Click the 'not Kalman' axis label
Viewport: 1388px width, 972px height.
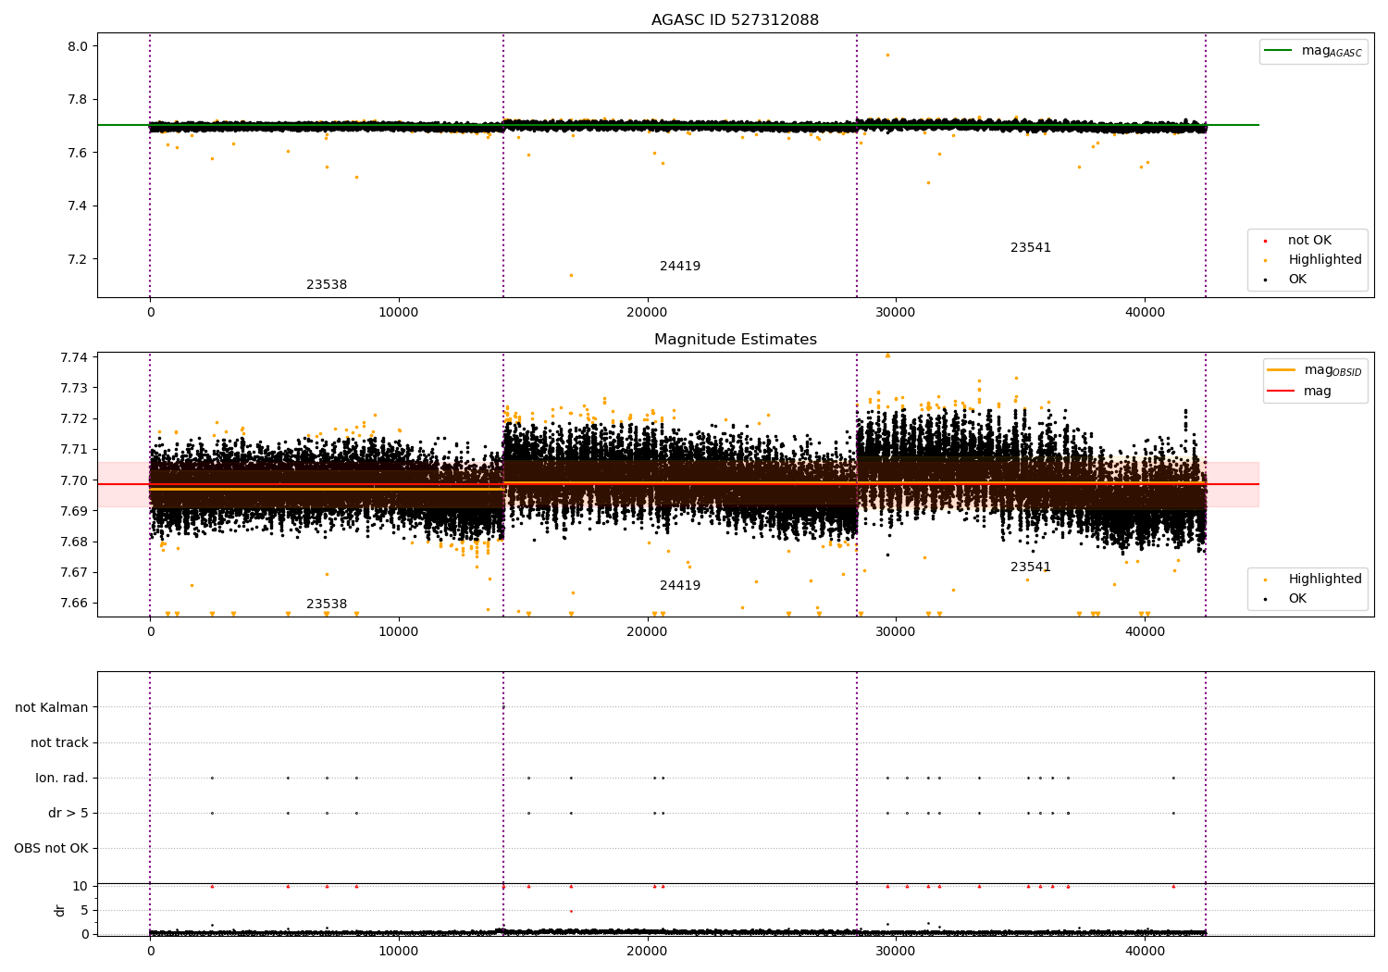coord(52,708)
